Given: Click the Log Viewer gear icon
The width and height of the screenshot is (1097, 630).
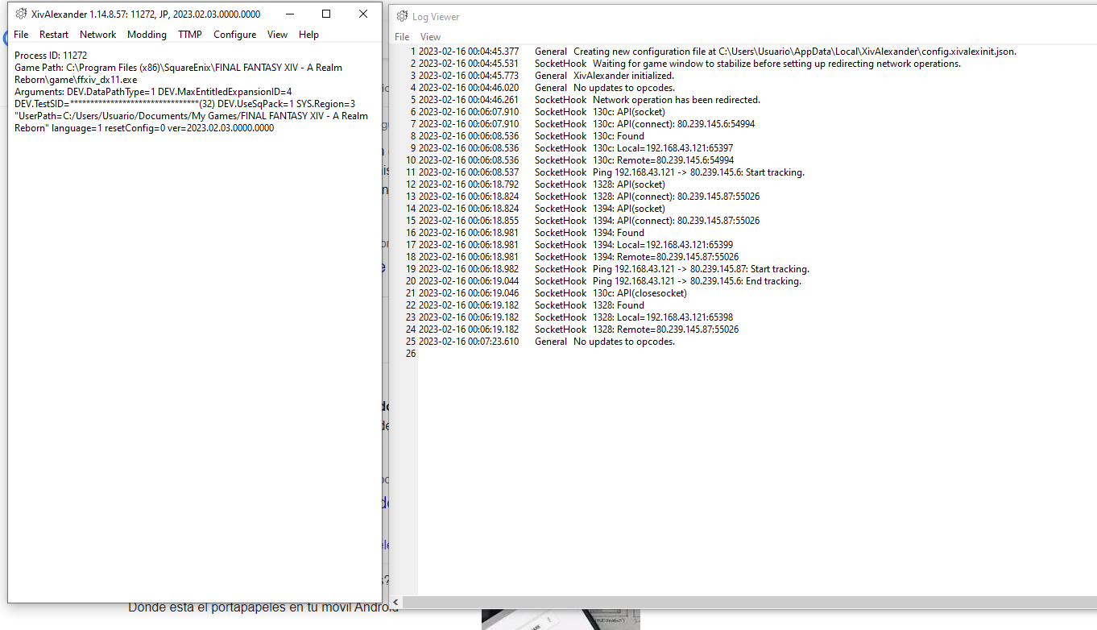Looking at the screenshot, I should 402,16.
